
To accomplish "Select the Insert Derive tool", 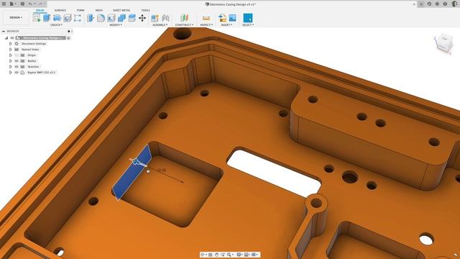I will (x=222, y=18).
